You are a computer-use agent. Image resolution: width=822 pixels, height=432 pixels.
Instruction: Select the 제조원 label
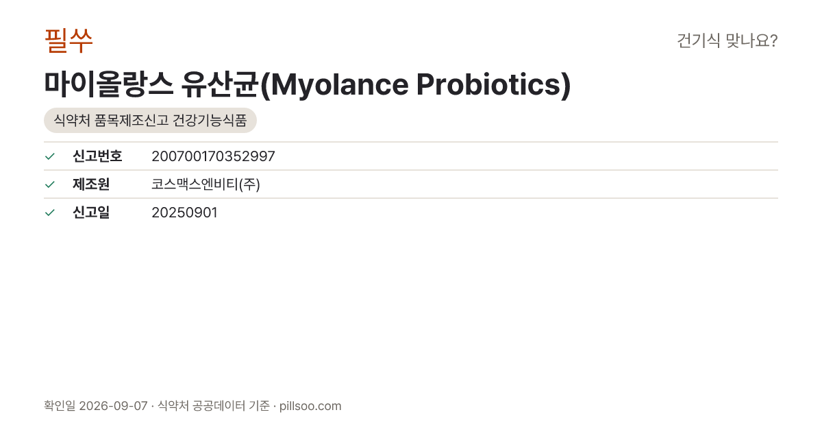91,184
